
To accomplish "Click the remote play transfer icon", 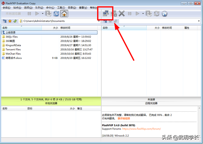I will tap(137, 14).
